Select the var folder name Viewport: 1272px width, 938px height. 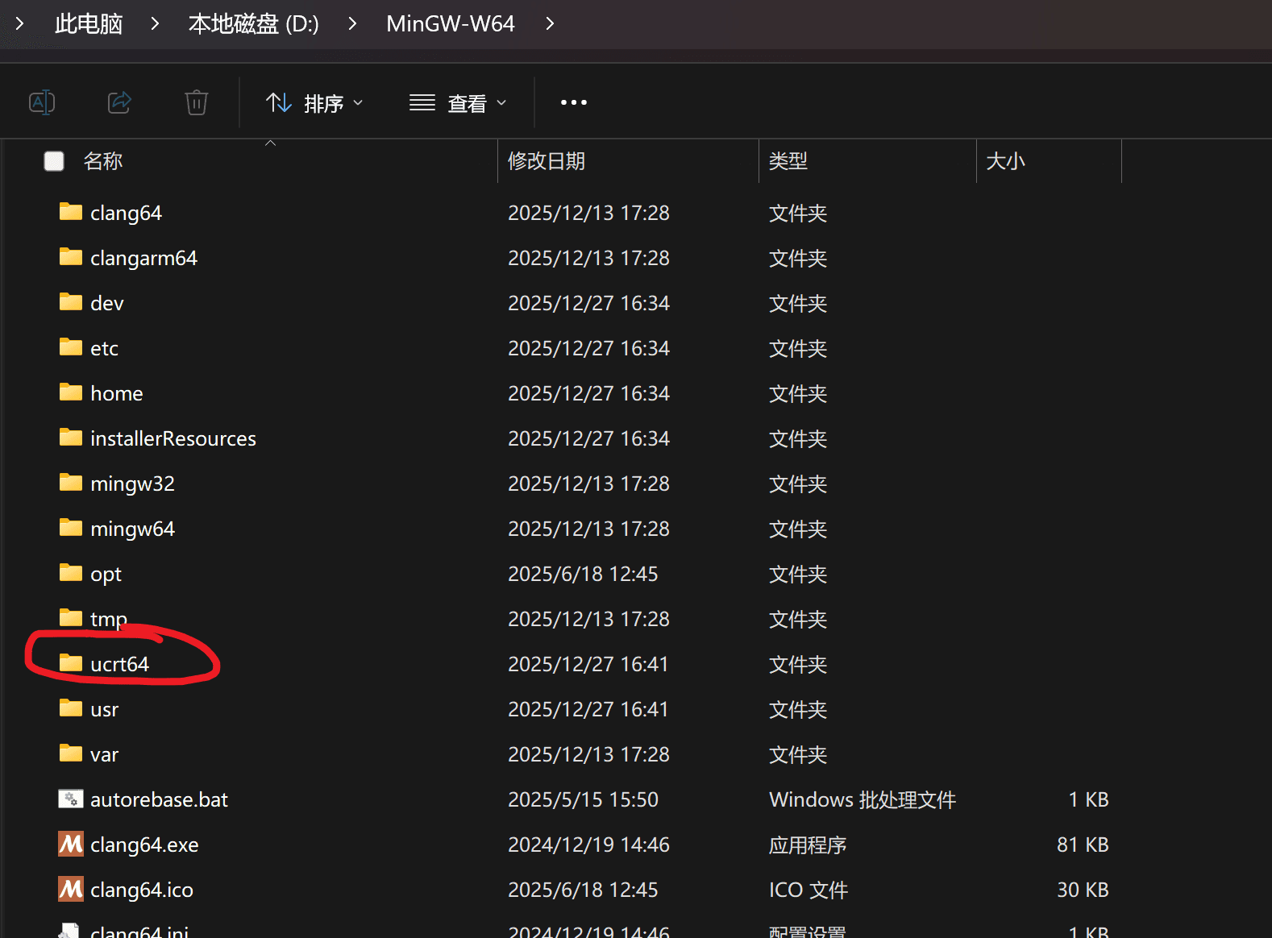[x=105, y=754]
